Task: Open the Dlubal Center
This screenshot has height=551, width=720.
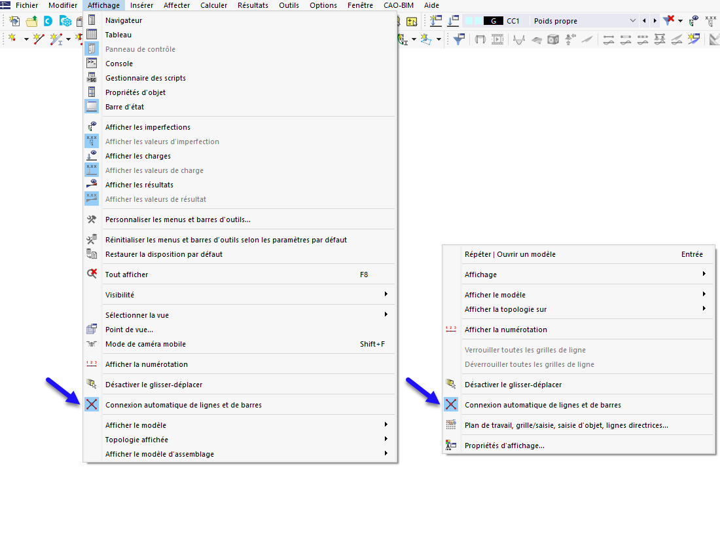Action: click(x=47, y=20)
